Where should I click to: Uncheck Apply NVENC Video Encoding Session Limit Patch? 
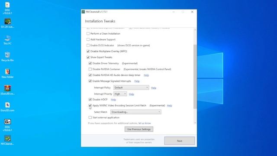click(x=90, y=106)
